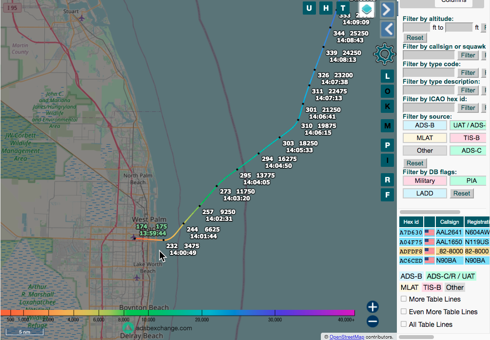Focus the type code filter field
Screen dimensions: 490x340
429,72
